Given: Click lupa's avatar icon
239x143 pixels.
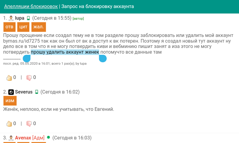Looking at the screenshot, I should coord(11,18).
